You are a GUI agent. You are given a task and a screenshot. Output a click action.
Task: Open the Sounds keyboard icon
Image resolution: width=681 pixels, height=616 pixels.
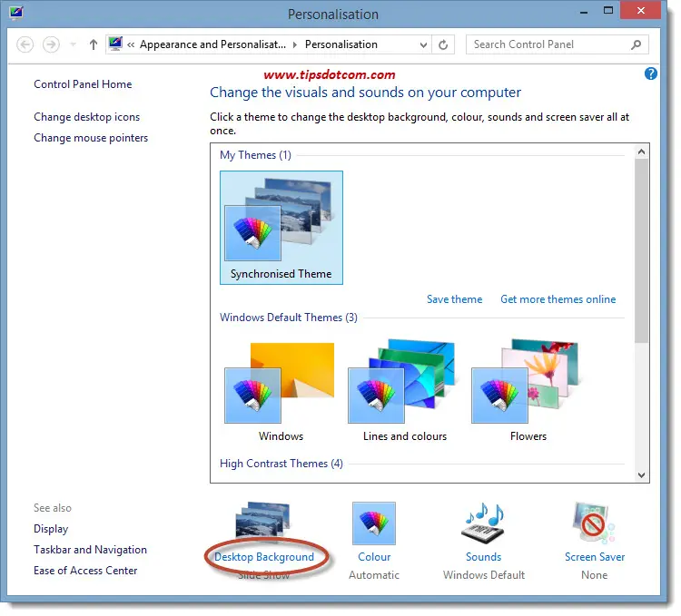(x=483, y=523)
